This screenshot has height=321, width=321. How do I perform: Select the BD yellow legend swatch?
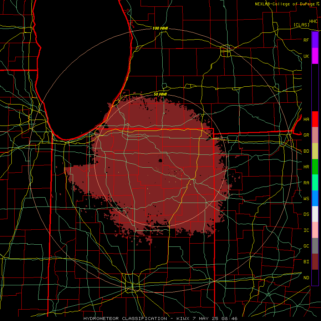(x=315, y=151)
